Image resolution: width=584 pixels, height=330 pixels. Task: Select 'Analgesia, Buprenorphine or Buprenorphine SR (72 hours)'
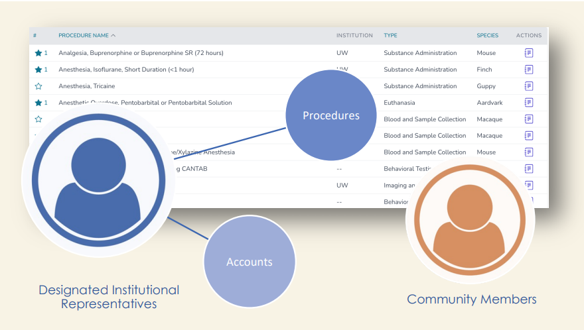(x=141, y=53)
